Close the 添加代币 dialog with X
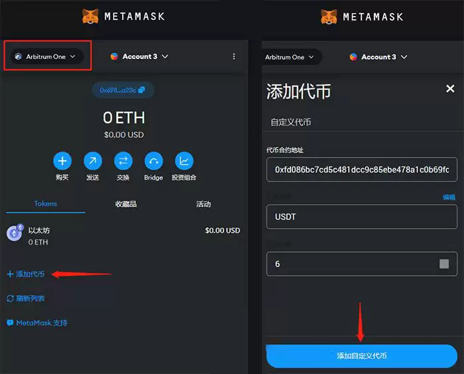Viewport: 464px width, 374px height. [x=450, y=89]
